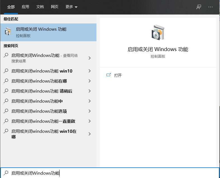Expand arrow for '选项' suggestion

(89, 111)
